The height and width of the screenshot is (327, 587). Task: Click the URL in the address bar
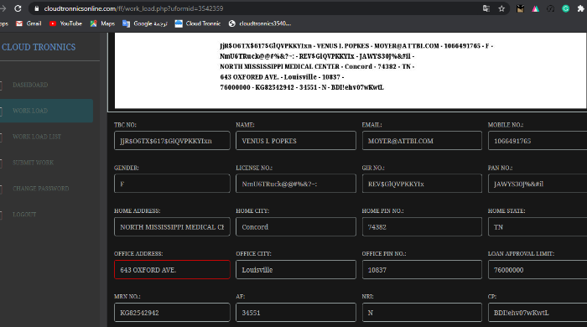[133, 8]
